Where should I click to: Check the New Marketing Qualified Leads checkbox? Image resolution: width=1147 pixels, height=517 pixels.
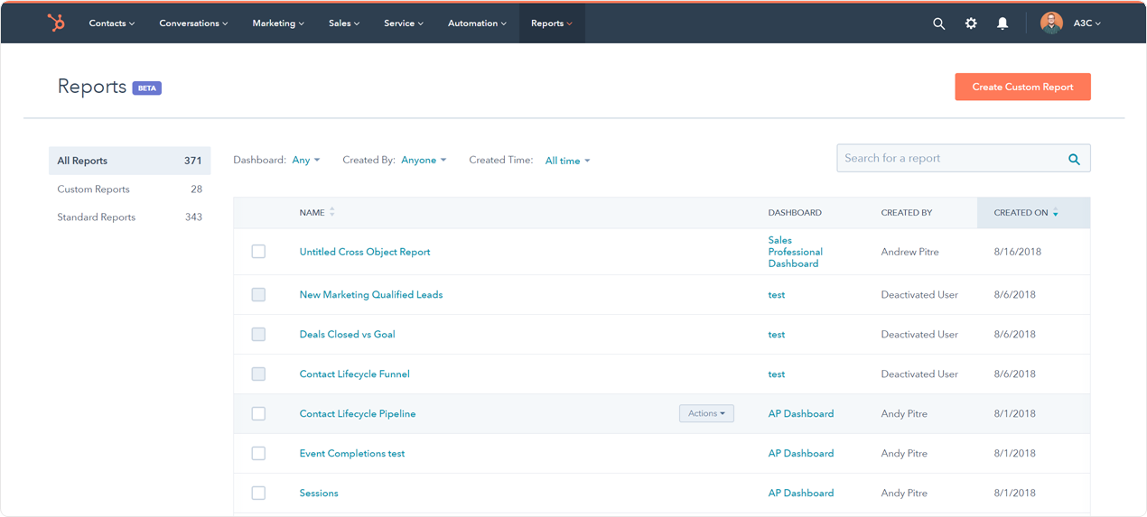tap(258, 295)
